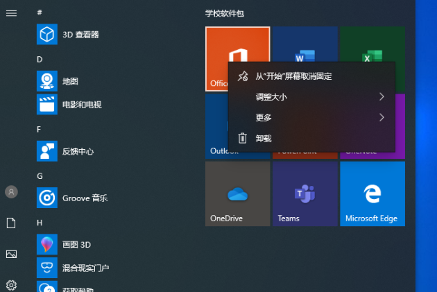437x292 pixels.
Task: Open the user account avatar
Action: click(11, 192)
